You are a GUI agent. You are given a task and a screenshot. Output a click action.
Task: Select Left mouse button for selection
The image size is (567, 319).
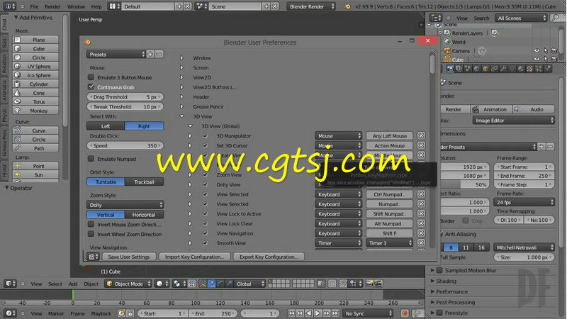tap(106, 126)
